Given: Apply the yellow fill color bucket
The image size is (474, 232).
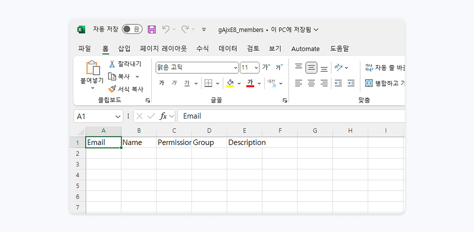Looking at the screenshot, I should [230, 83].
